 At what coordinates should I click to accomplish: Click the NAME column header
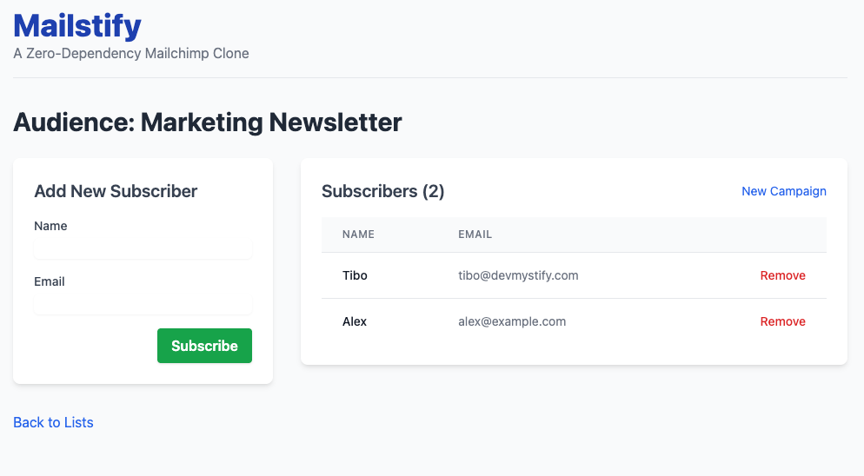(358, 235)
